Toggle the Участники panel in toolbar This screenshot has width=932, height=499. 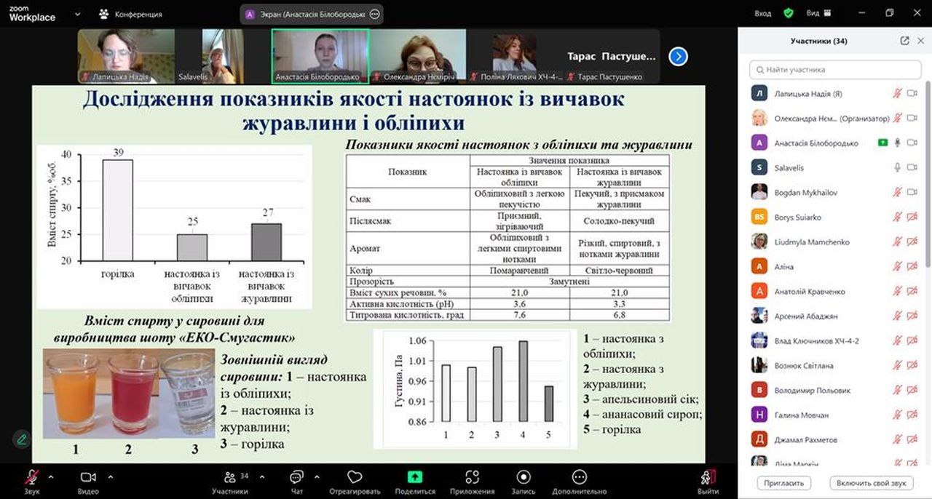pos(230,482)
